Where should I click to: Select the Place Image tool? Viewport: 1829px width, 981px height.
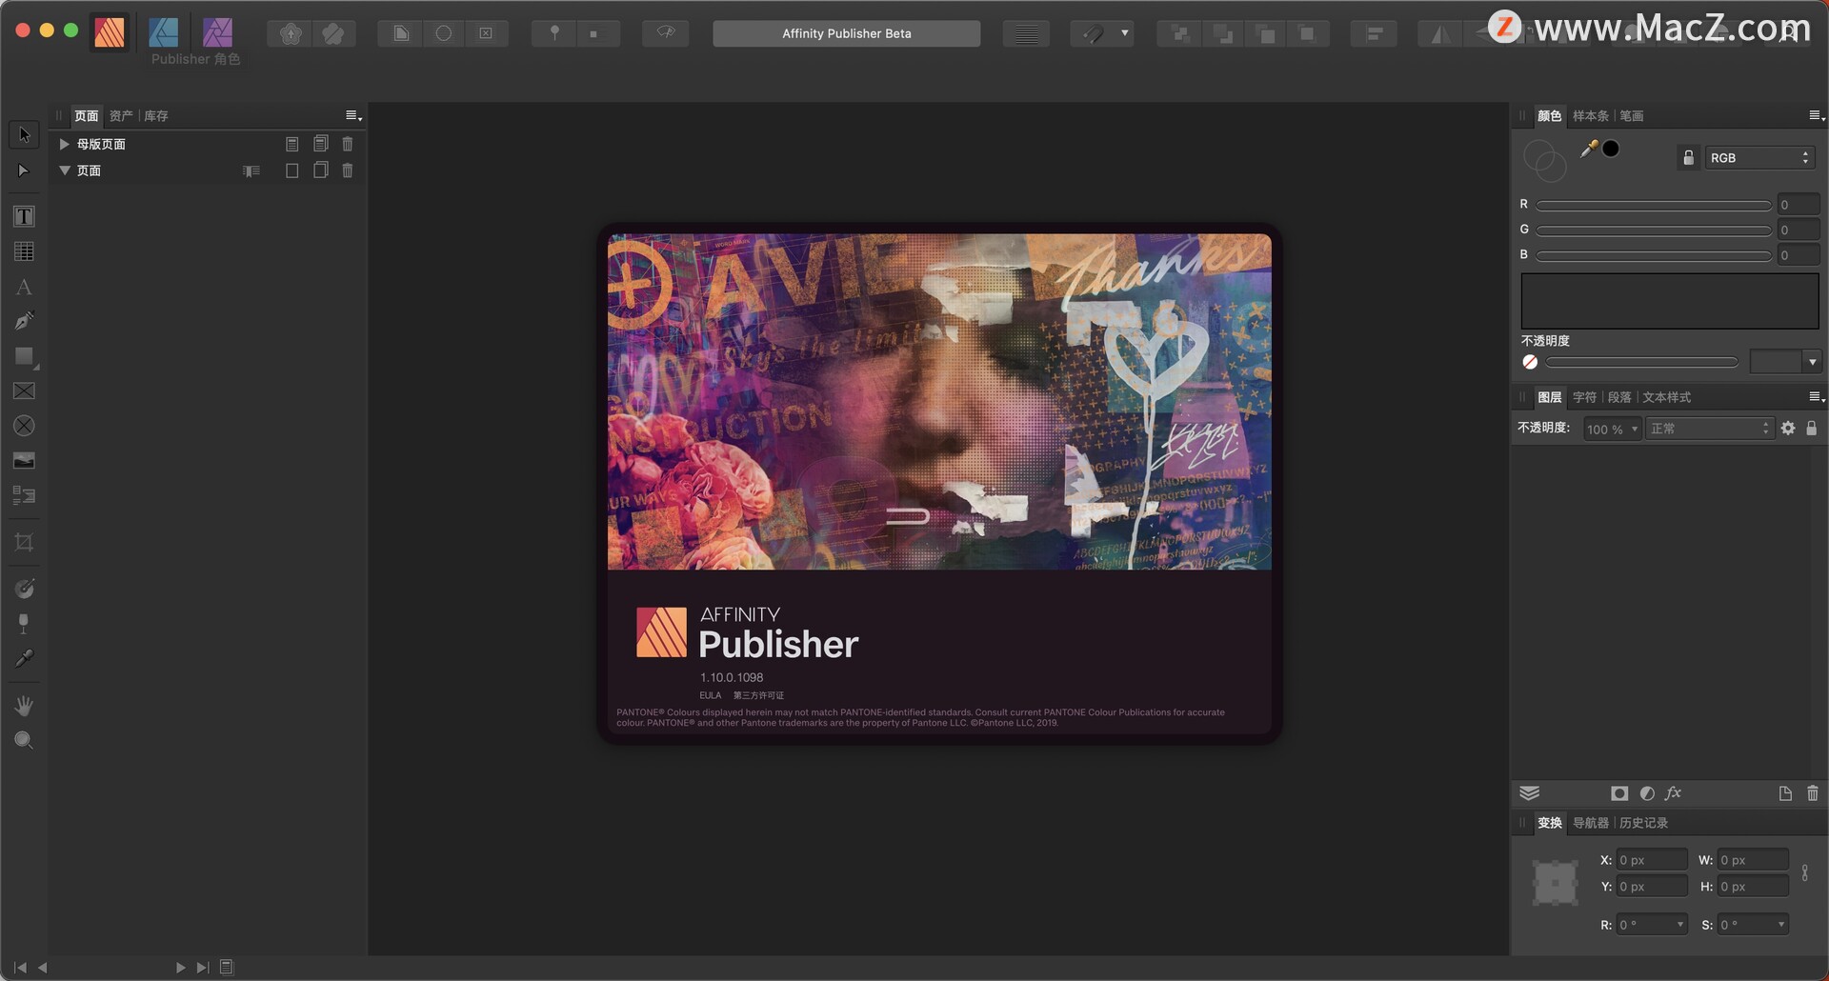coord(24,461)
